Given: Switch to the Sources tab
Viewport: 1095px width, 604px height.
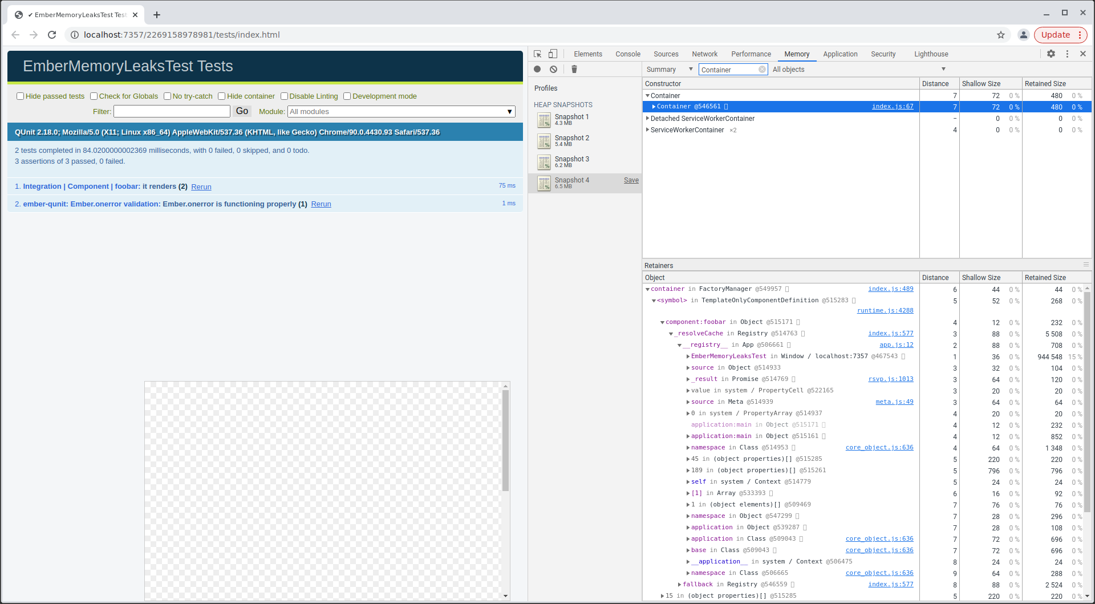Looking at the screenshot, I should pos(666,54).
